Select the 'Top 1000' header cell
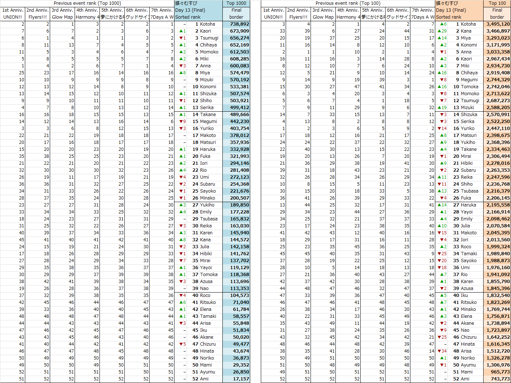This screenshot has width=511, height=383. 236,3
